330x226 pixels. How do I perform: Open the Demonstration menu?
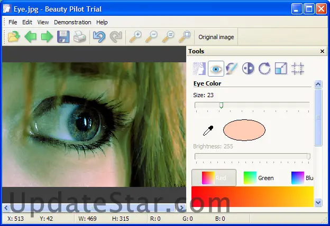72,22
